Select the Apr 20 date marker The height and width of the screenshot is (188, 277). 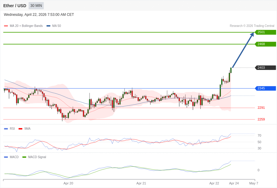click(x=68, y=183)
